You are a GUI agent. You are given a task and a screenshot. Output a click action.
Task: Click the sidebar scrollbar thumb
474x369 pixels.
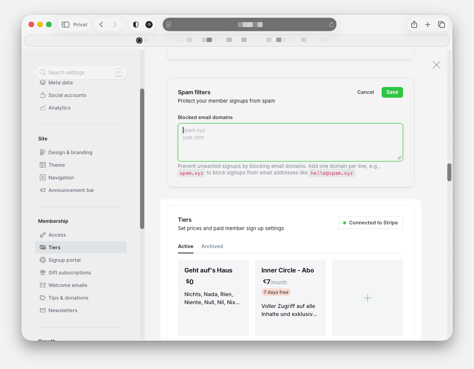click(142, 159)
